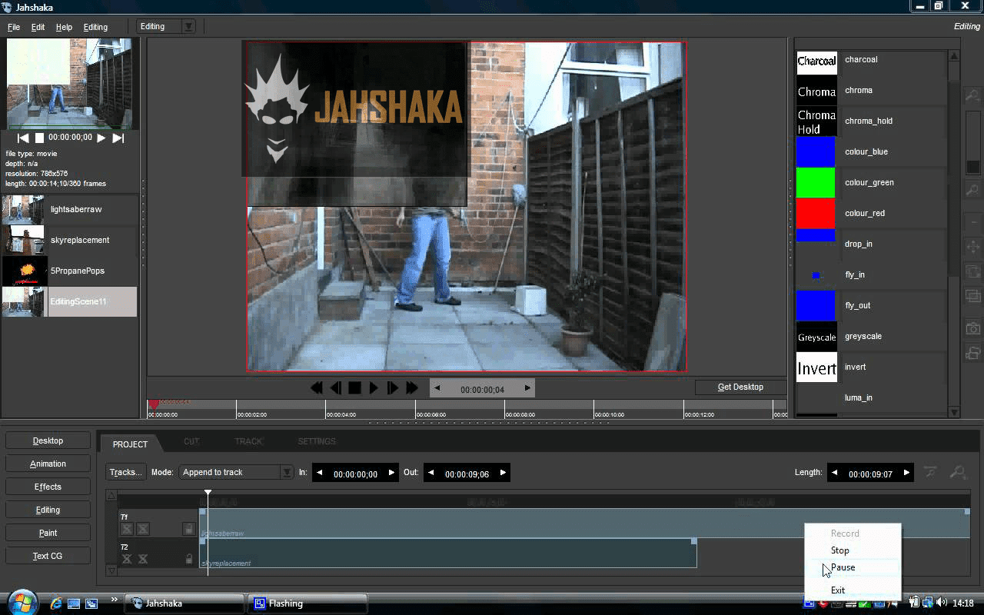Toggle the lock on track T1
Viewport: 984px width, 615px height.
click(x=188, y=529)
